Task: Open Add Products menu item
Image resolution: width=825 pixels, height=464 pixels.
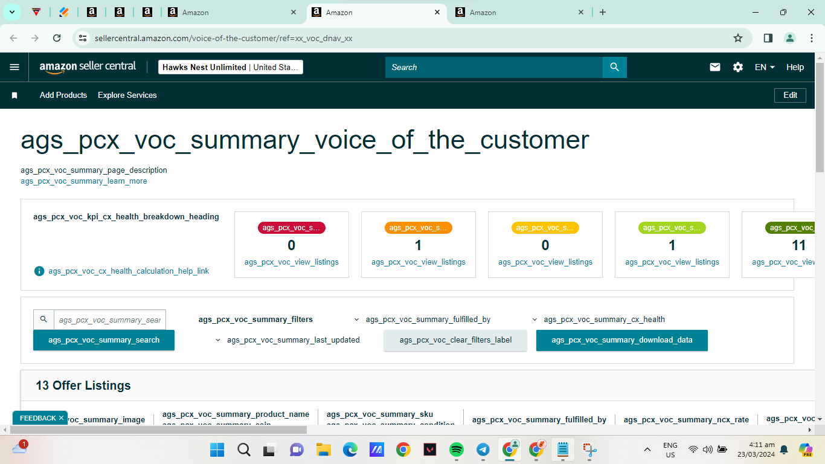Action: click(x=63, y=95)
